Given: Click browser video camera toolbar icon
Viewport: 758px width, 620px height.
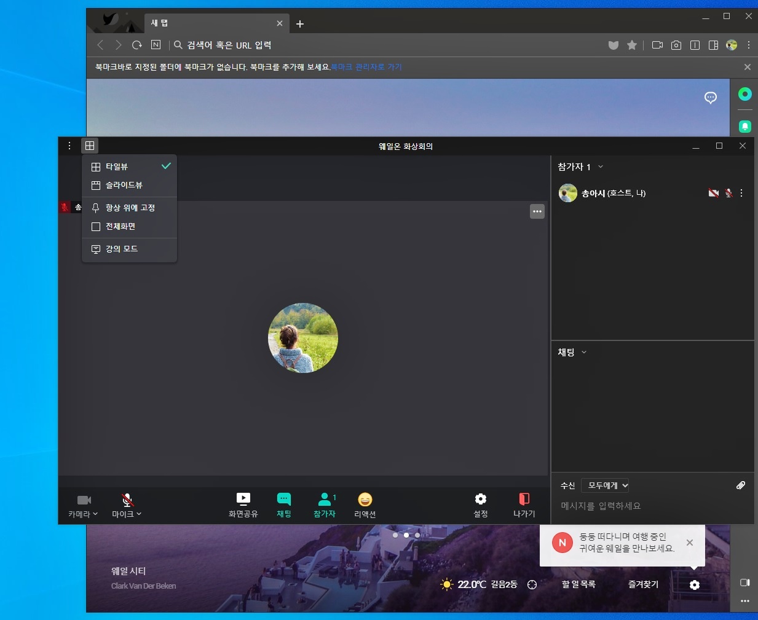Looking at the screenshot, I should (x=657, y=45).
